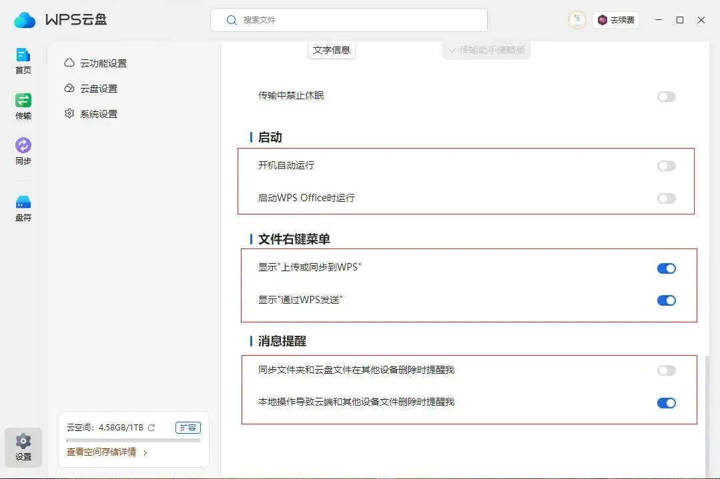Select the 设置 gear icon in sidebar
720x479 pixels.
point(23,448)
